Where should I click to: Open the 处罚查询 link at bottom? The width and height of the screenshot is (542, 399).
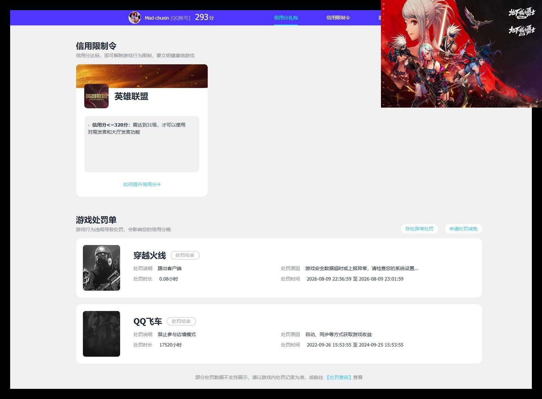339,377
